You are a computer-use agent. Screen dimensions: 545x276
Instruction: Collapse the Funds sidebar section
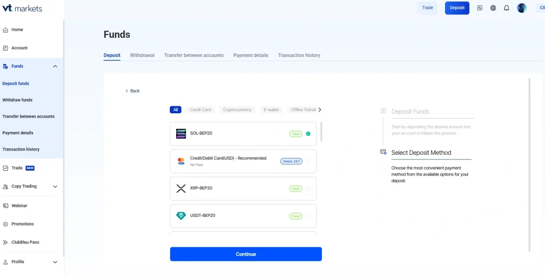click(x=55, y=66)
